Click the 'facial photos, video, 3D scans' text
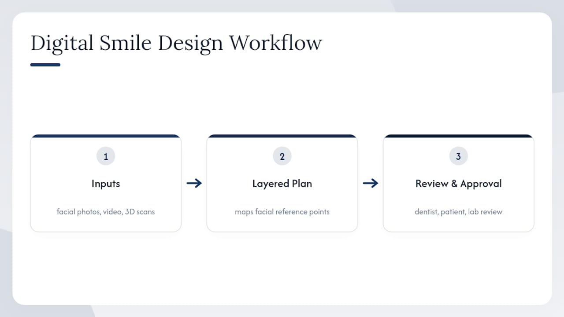This screenshot has height=317, width=564. pyautogui.click(x=106, y=212)
